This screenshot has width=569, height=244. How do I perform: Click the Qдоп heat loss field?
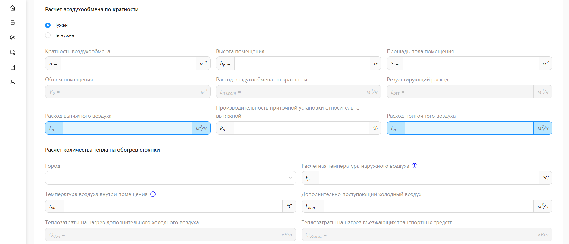coord(173,235)
